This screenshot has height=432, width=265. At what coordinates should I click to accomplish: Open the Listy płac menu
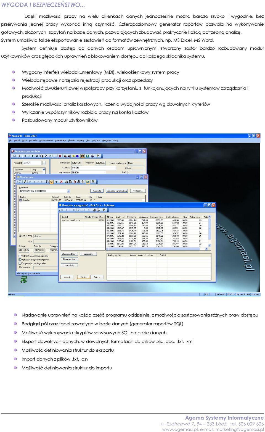point(96,140)
